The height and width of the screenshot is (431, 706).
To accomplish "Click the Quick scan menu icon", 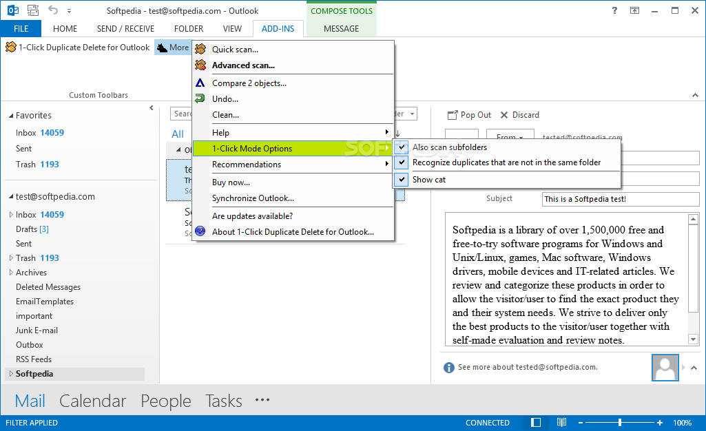I will 200,49.
